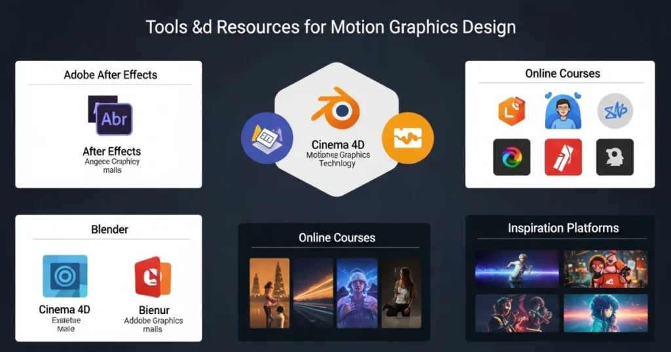Open the blue helmeted character thumbnail
The height and width of the screenshot is (352, 671).
(x=357, y=293)
